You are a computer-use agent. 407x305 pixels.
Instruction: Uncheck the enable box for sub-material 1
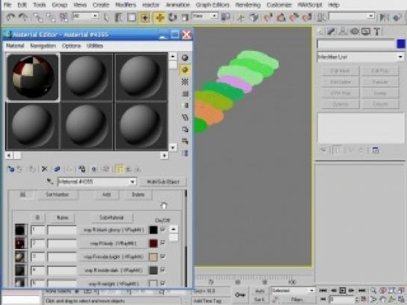(x=163, y=230)
